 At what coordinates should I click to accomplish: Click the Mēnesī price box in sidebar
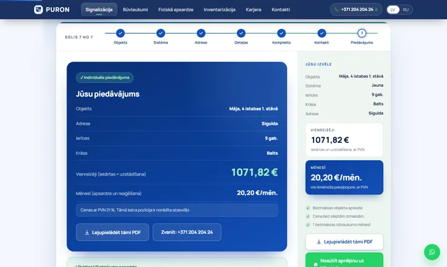[x=345, y=178]
